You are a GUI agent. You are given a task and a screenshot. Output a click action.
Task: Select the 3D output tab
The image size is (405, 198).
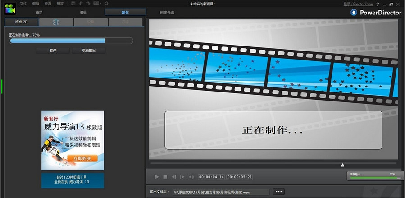[56, 22]
